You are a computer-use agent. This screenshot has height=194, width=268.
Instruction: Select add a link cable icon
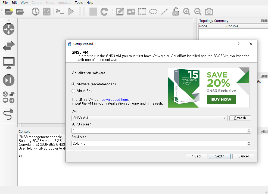click(8, 114)
